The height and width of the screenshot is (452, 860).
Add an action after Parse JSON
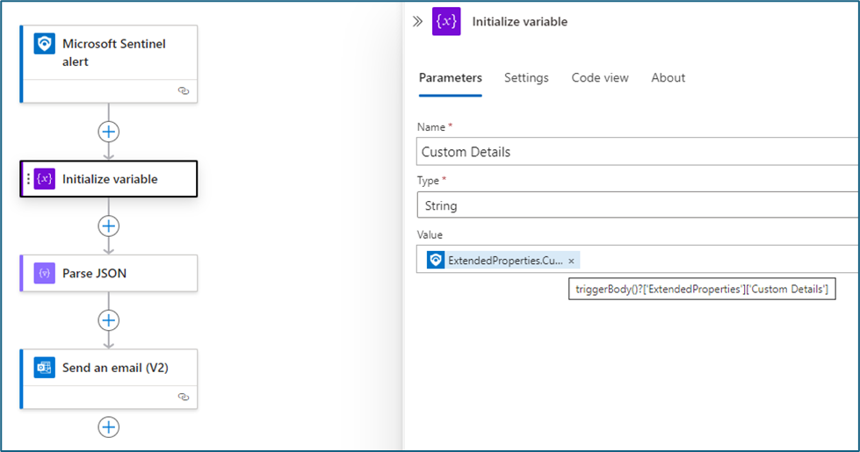[108, 320]
